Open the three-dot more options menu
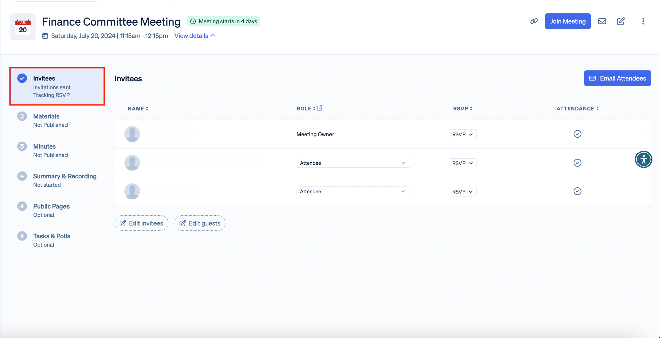660x338 pixels. [x=643, y=21]
